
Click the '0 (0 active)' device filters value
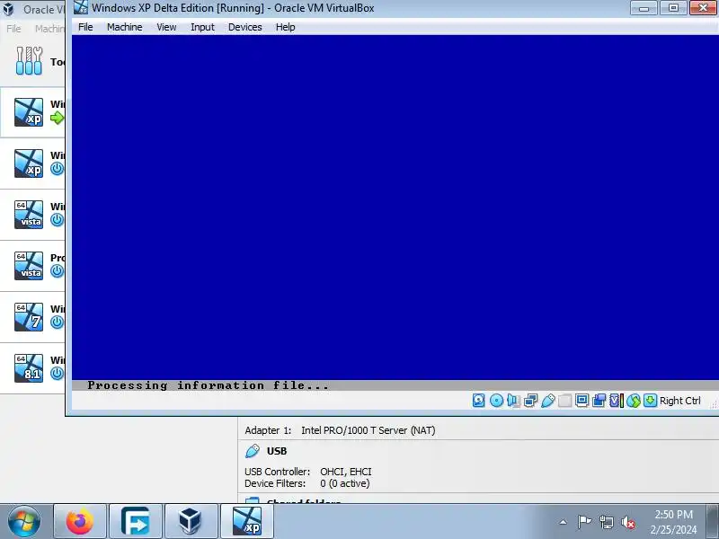tap(345, 483)
